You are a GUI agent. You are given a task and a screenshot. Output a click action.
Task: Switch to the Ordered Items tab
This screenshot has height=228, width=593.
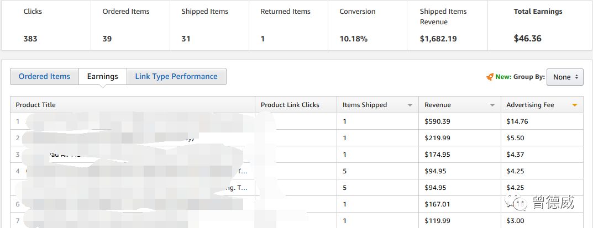click(44, 77)
